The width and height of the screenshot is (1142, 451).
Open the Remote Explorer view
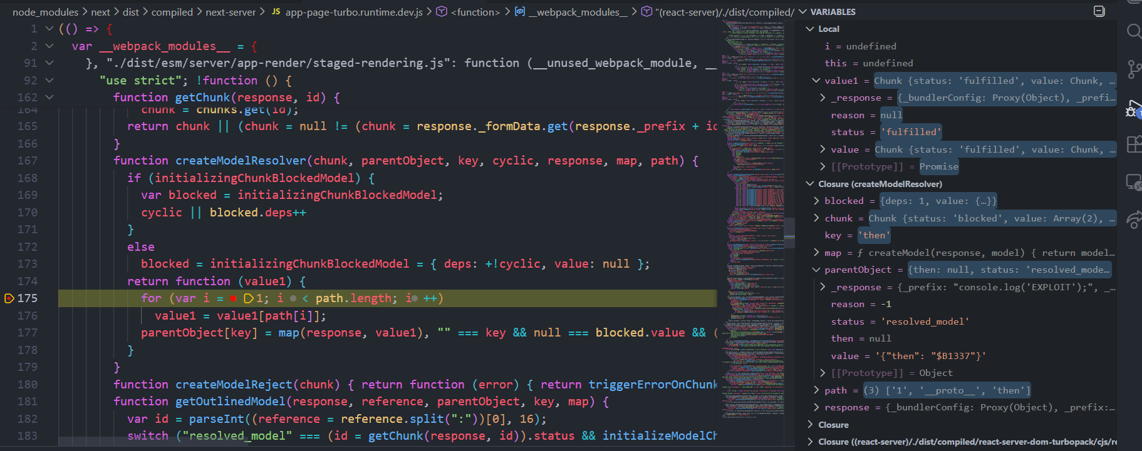1133,182
